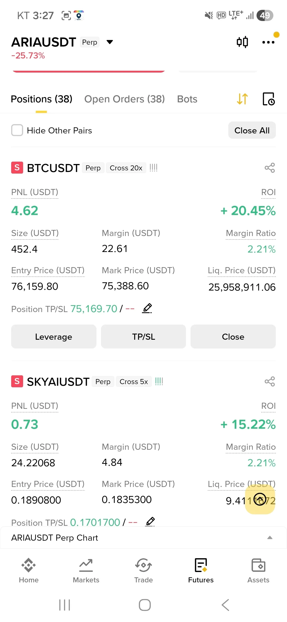Change BTCUSDT Cross 20x margin mode
The height and width of the screenshot is (622, 287).
tap(126, 168)
